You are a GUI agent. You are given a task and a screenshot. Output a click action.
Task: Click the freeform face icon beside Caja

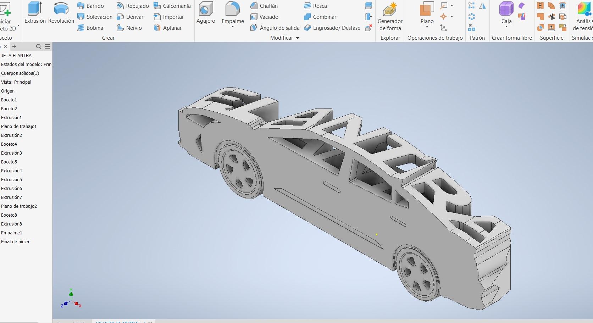tap(521, 6)
